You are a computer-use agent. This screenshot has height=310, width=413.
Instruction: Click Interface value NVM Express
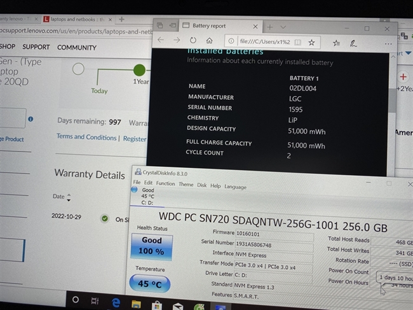coord(273,256)
